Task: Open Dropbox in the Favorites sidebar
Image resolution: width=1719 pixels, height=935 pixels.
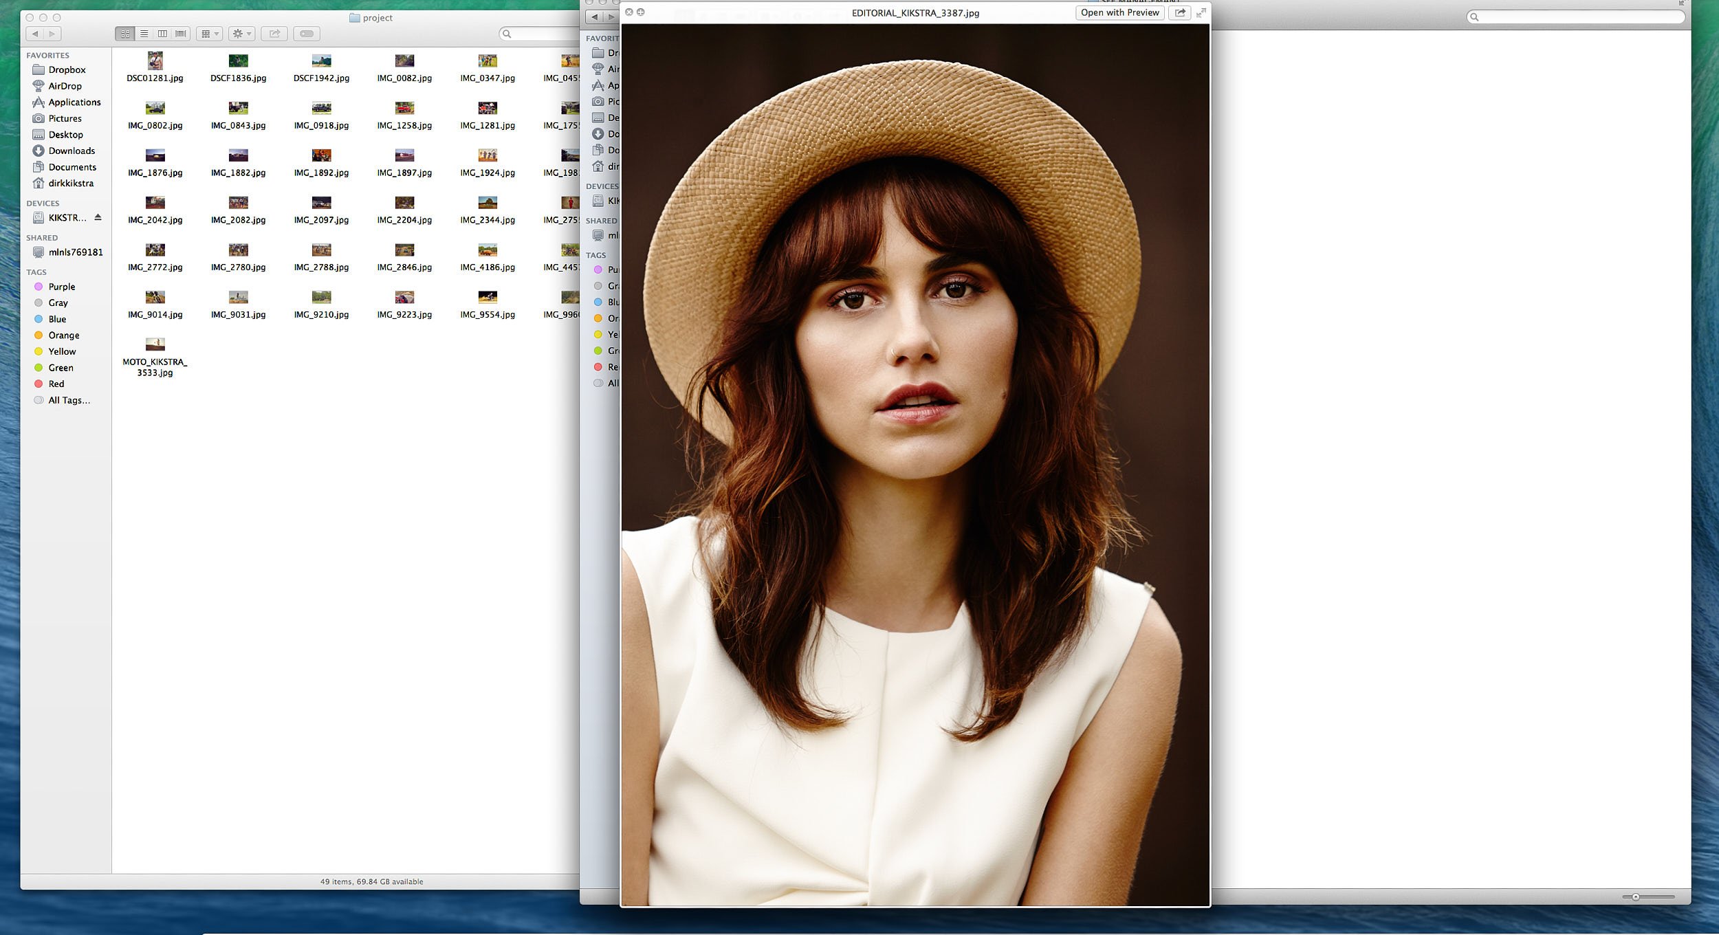Action: pos(67,69)
